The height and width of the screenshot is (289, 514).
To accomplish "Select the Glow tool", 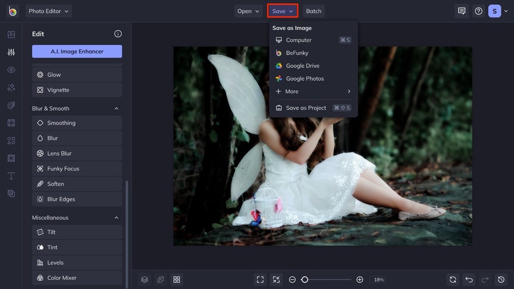I will coord(77,75).
